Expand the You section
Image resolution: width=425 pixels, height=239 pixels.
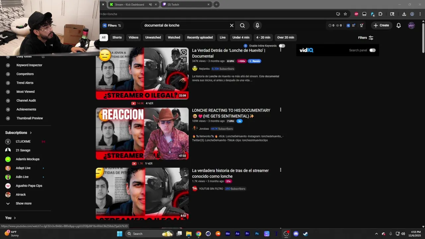coord(11,218)
